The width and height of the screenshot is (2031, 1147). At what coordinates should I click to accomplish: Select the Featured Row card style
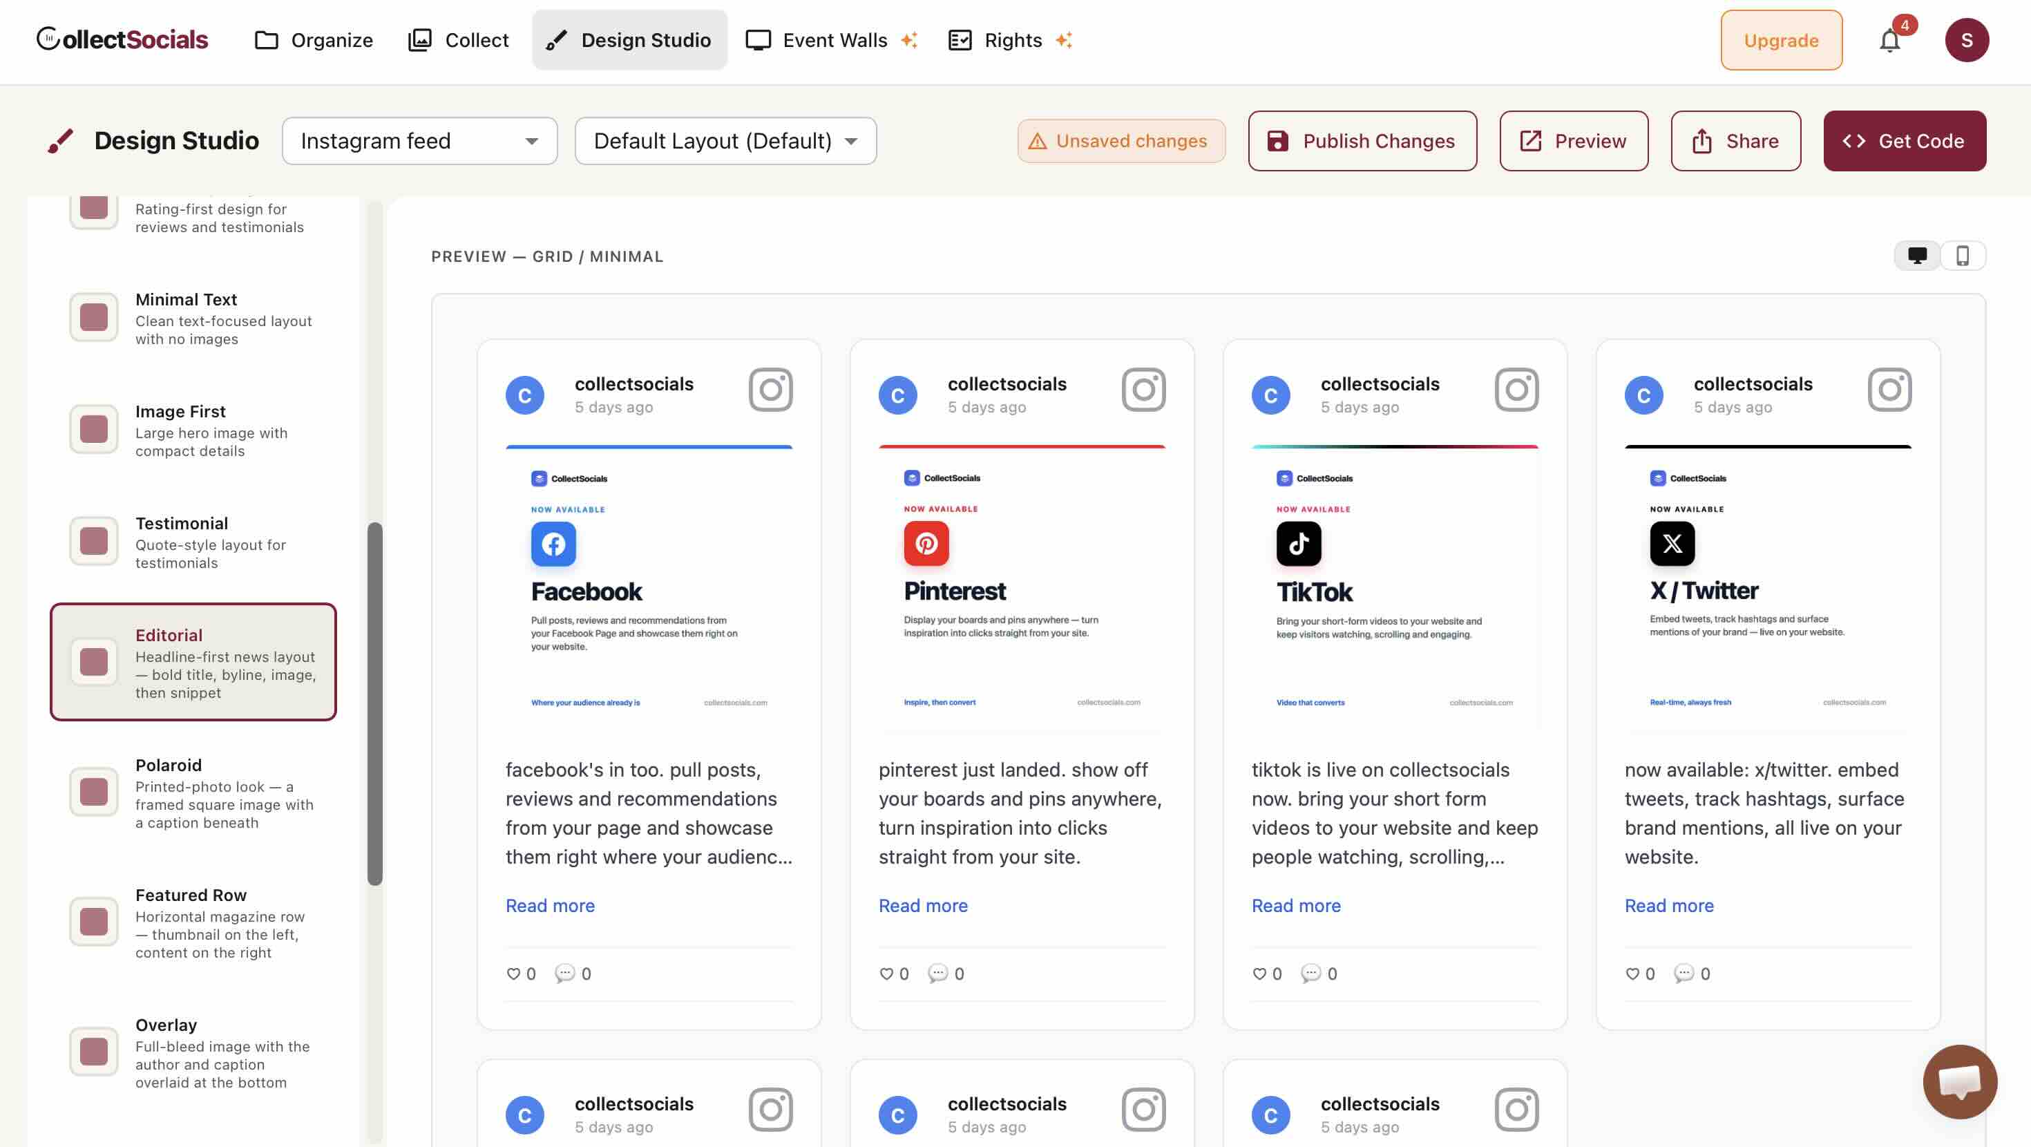(193, 922)
